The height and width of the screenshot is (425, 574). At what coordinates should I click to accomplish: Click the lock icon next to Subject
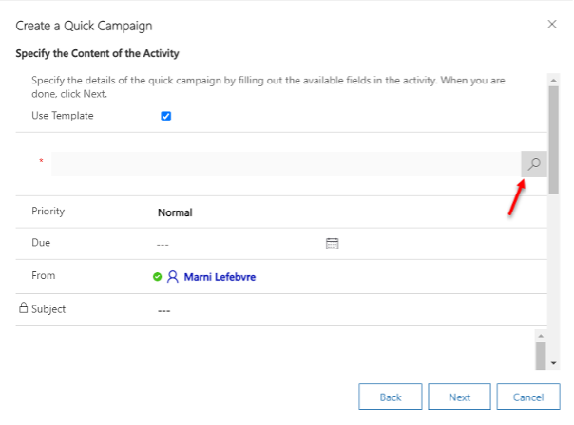[23, 308]
